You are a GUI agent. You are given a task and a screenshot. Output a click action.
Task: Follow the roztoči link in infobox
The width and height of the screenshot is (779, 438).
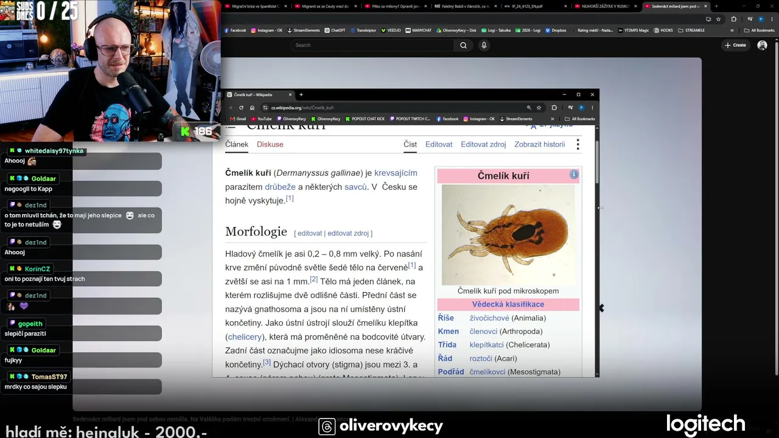pos(481,358)
